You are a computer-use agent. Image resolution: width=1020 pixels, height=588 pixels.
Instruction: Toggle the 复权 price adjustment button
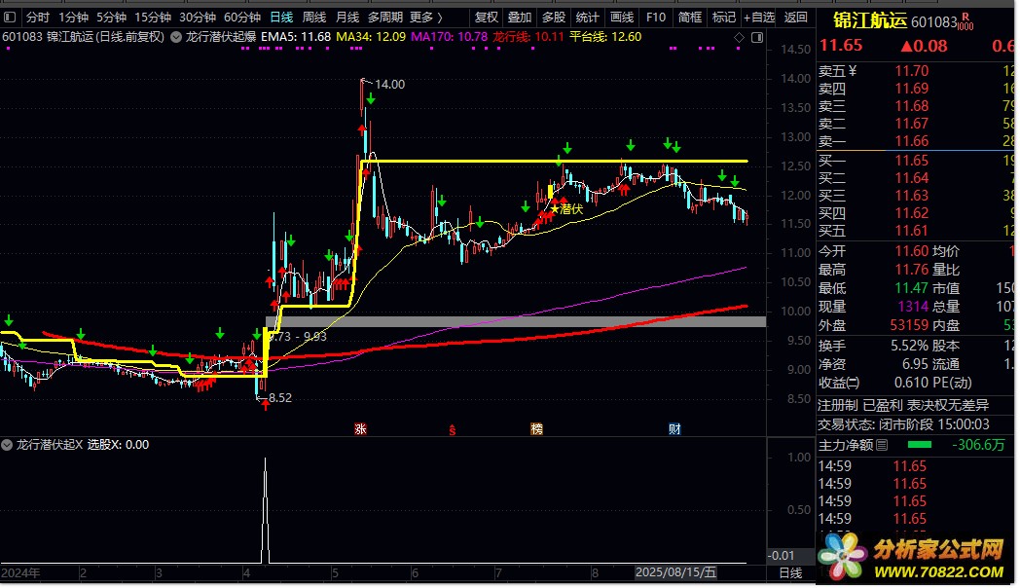pyautogui.click(x=486, y=17)
